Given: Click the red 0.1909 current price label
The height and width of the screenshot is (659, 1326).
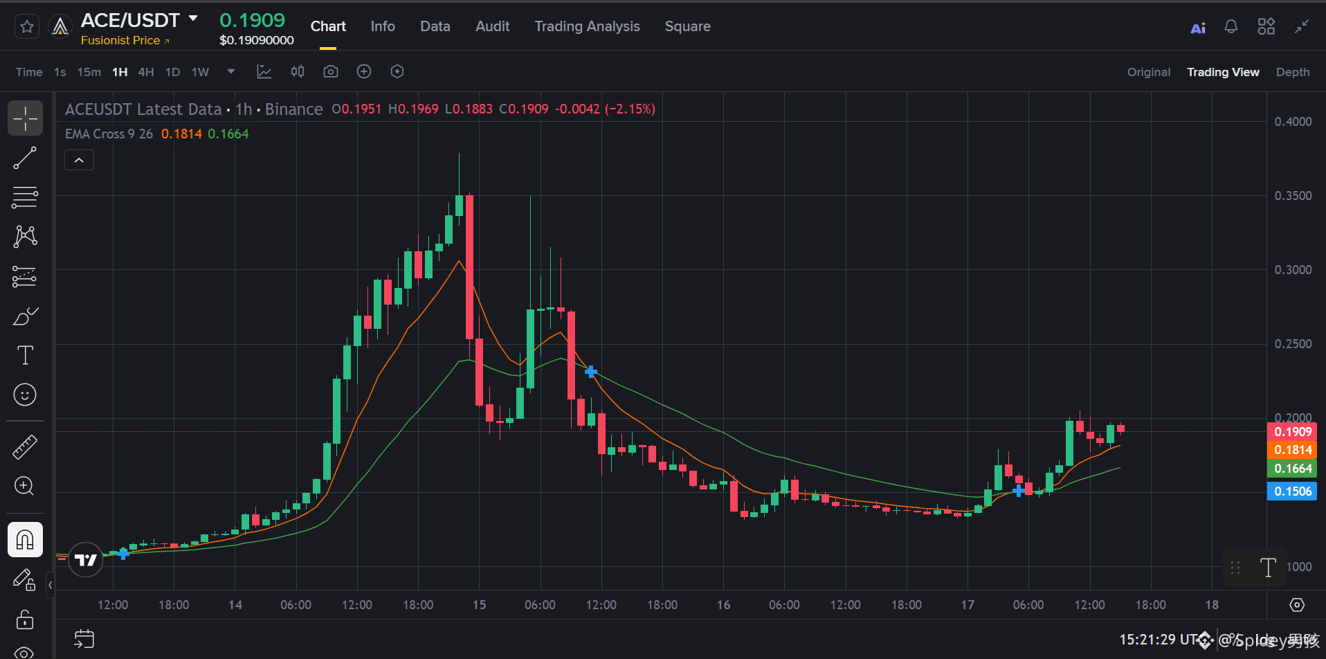Looking at the screenshot, I should click(x=1292, y=432).
